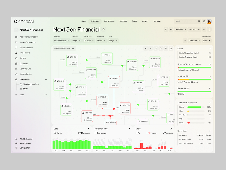Remove the Transaction tool chip
Image resolution: width=226 pixels, height=170 pixels.
199,41
